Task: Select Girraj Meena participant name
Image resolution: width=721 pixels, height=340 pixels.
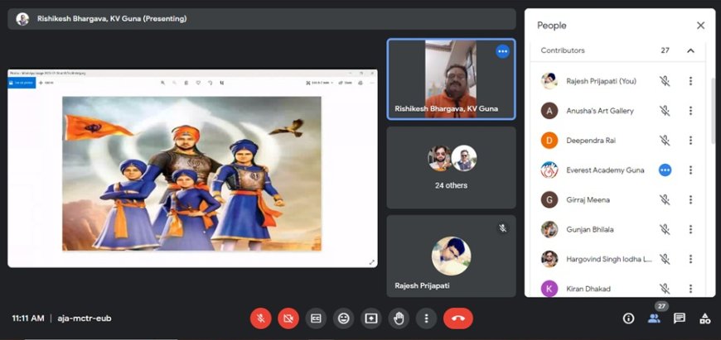Action: (x=588, y=199)
